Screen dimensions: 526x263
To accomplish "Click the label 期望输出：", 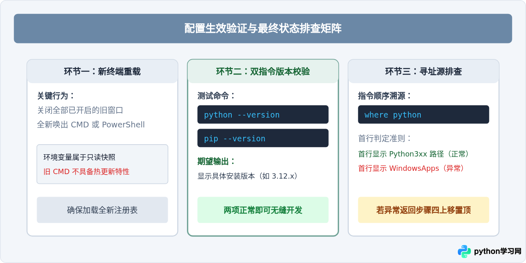I will 217,161.
